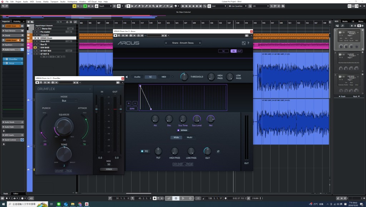Screen dimensions: 366x207
Task: Click Windows taskbar search box
Action: point(28,204)
